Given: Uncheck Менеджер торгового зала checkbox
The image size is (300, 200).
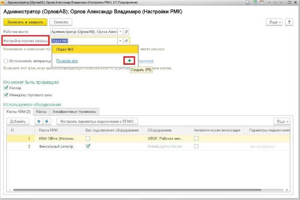Looking at the screenshot, I should click(6, 95).
